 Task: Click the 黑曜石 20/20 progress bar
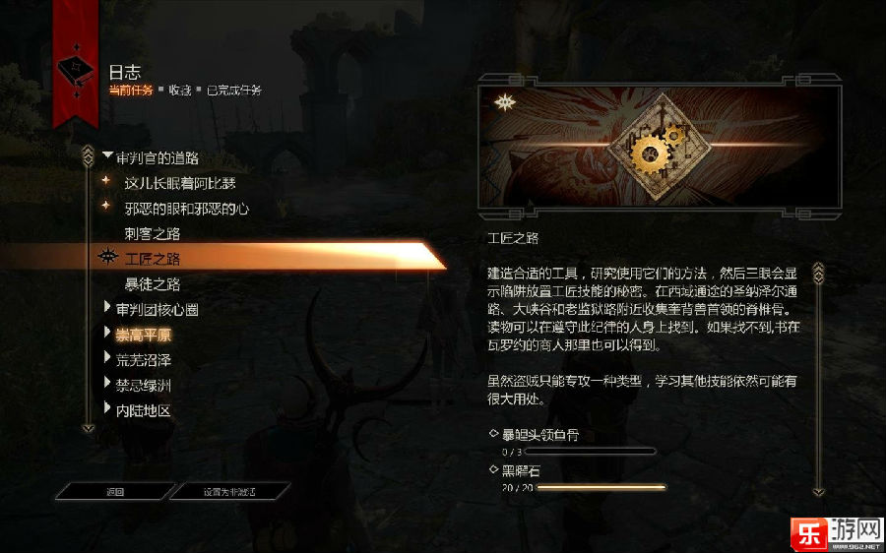(601, 487)
